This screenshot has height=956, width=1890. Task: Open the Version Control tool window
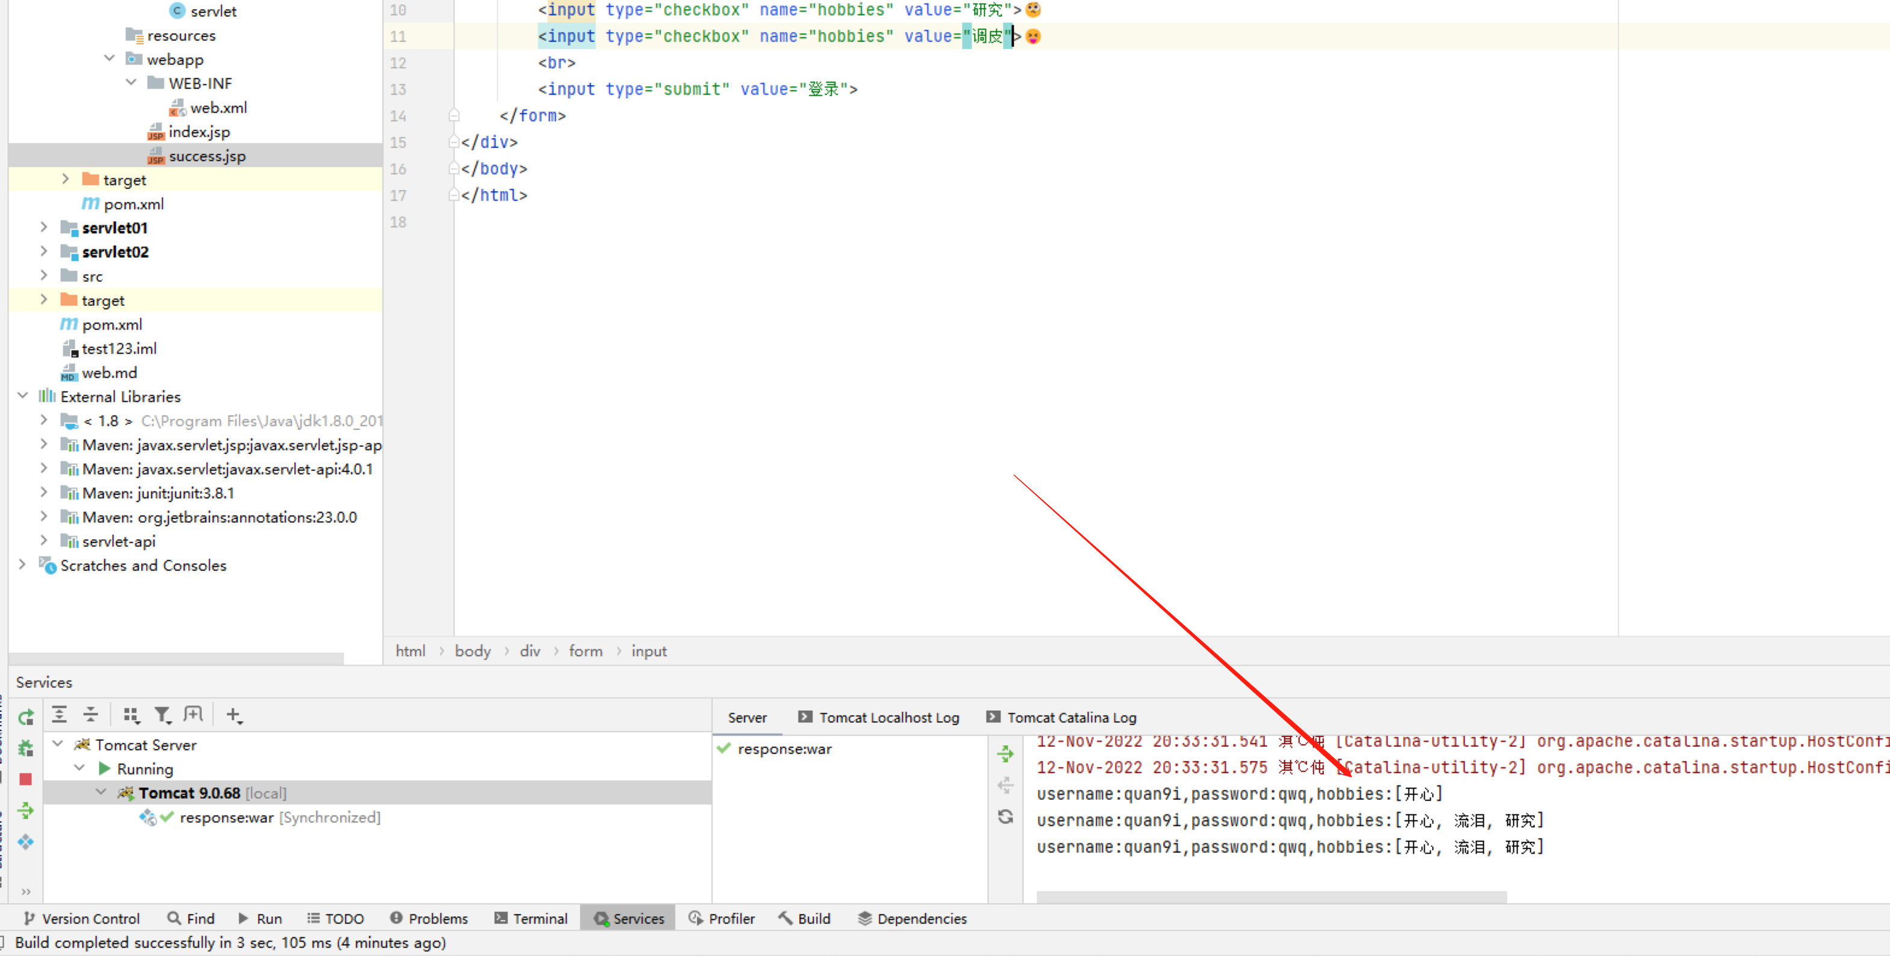pos(81,919)
